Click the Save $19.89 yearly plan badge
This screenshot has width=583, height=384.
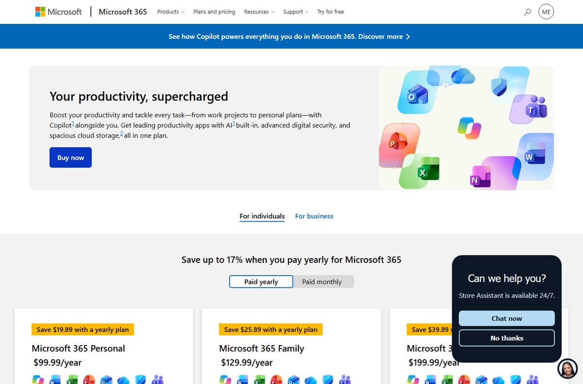[83, 330]
